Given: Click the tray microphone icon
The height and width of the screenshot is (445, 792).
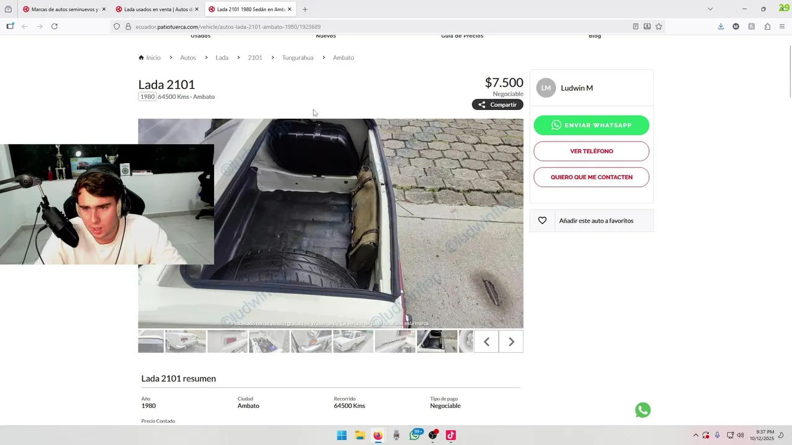Looking at the screenshot, I should (717, 435).
